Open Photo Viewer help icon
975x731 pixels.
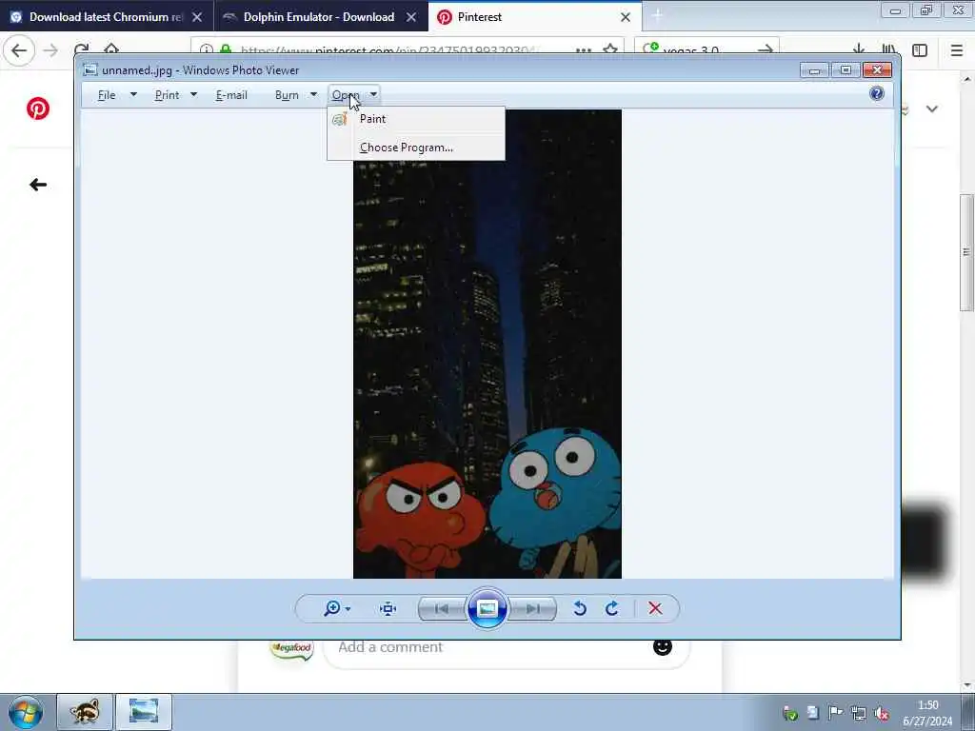pyautogui.click(x=877, y=94)
